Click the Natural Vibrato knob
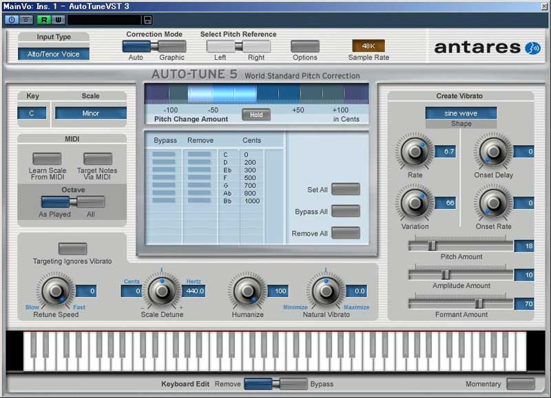 (x=326, y=290)
